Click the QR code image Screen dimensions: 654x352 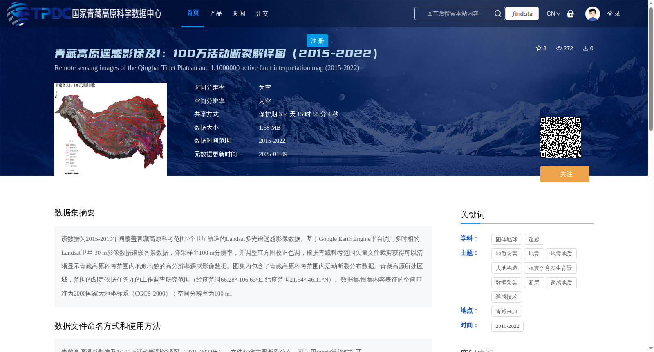(561, 137)
